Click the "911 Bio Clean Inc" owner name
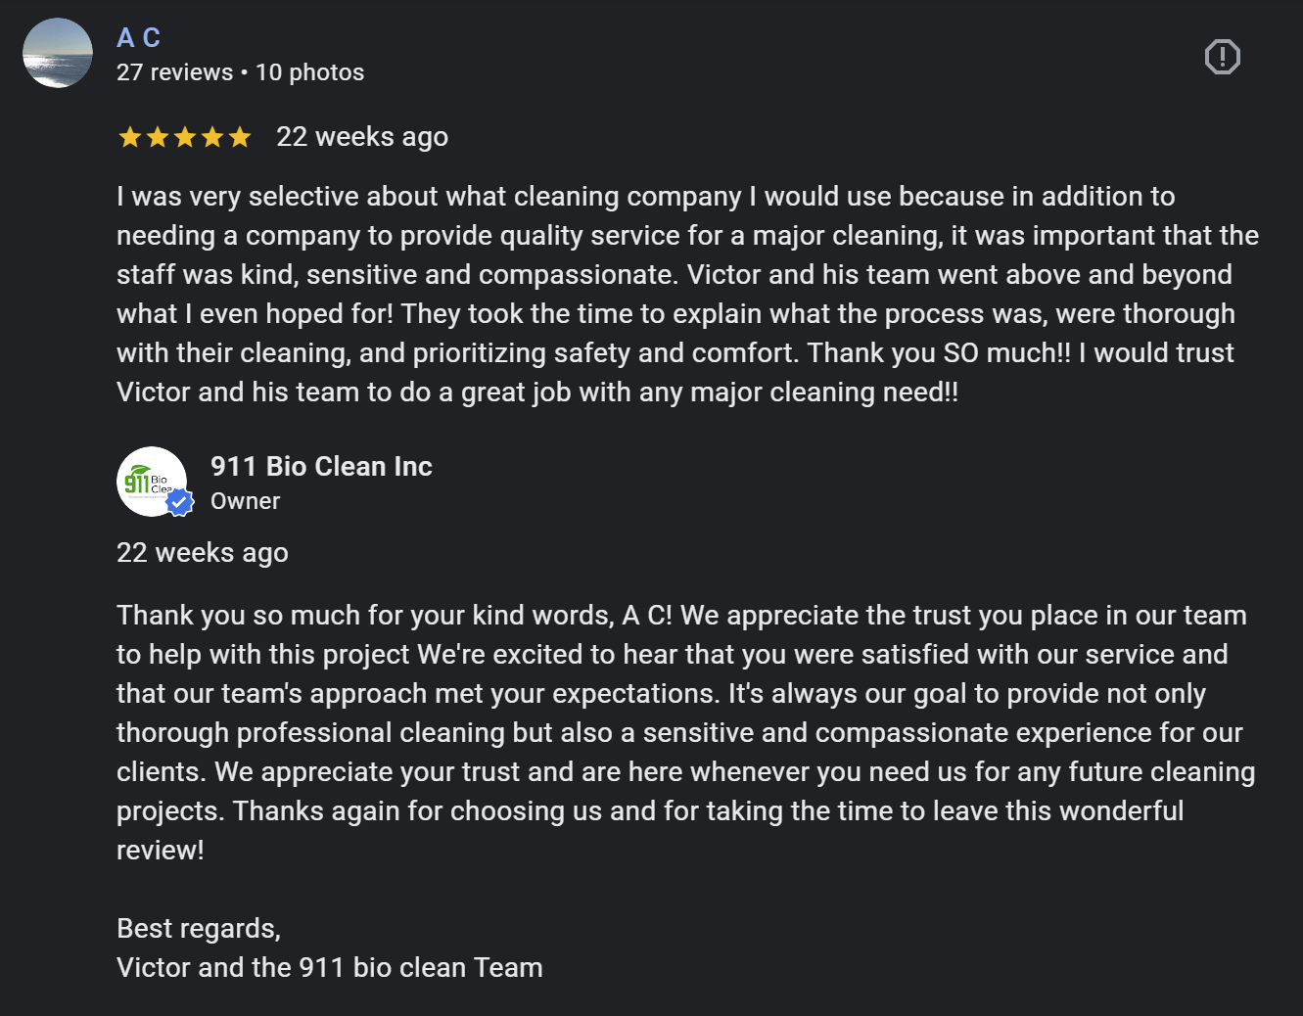1303x1016 pixels. click(321, 466)
